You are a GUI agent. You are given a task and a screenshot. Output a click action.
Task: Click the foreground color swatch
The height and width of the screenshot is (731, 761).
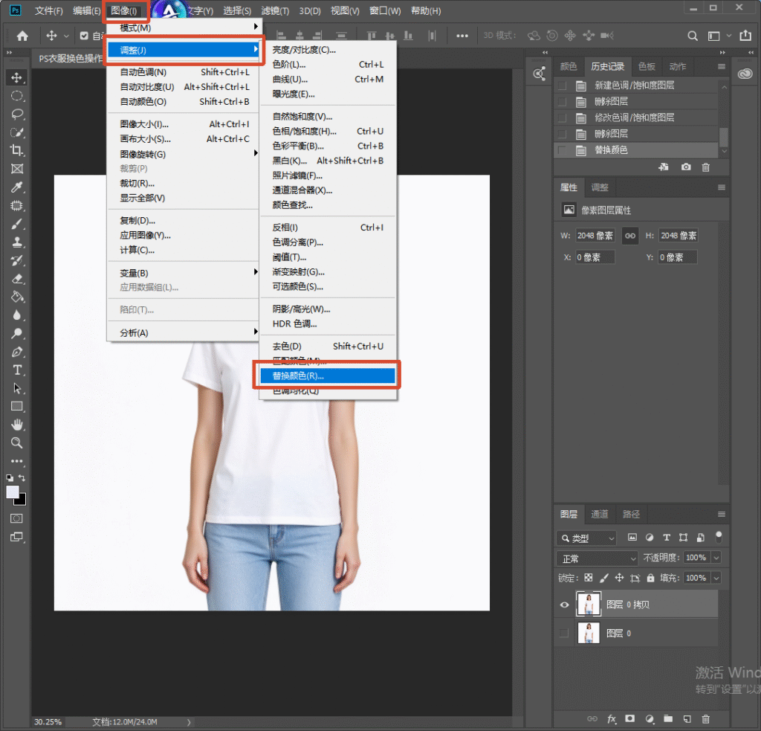click(x=12, y=492)
